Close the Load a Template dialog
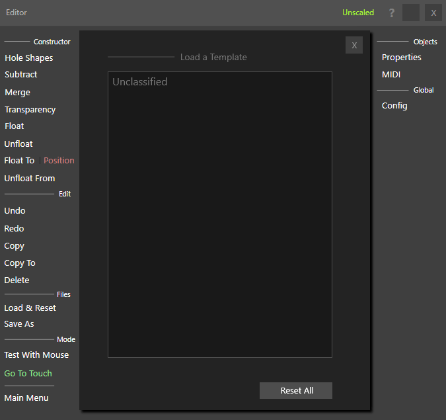This screenshot has width=446, height=420. click(x=354, y=45)
